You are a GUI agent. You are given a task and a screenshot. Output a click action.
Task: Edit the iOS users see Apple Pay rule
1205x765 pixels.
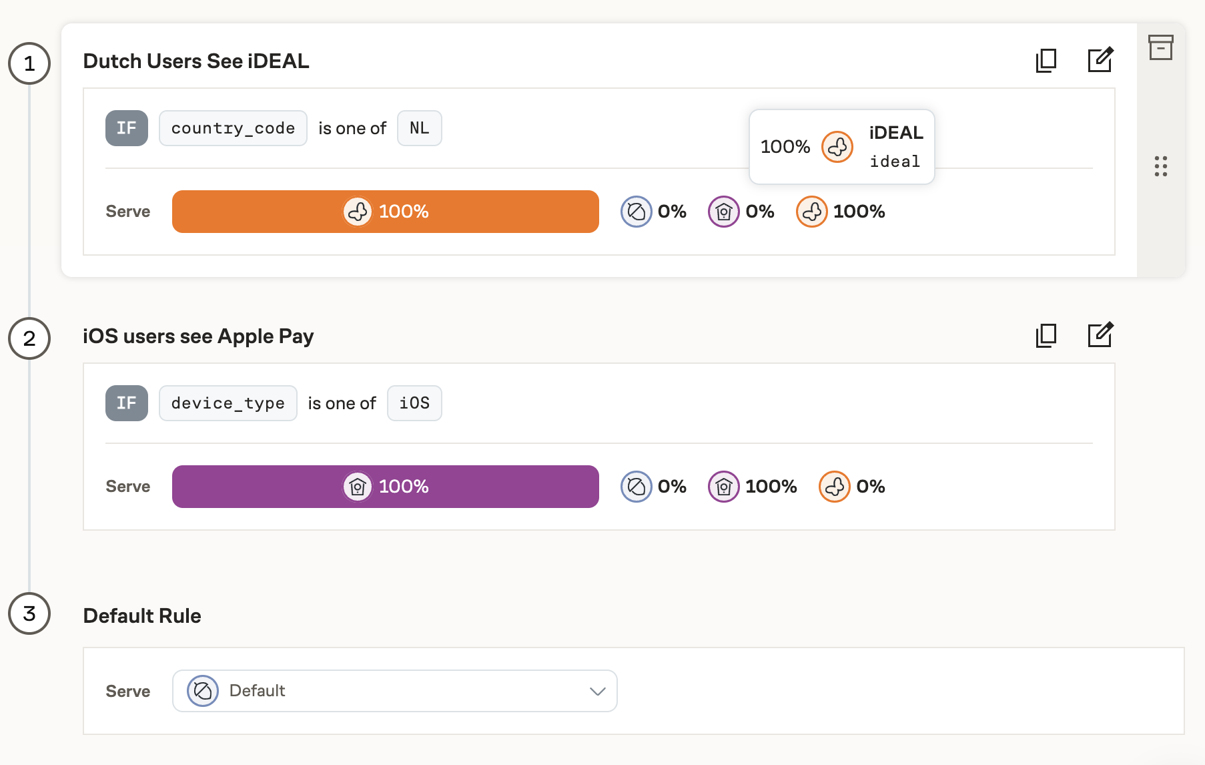tap(1100, 336)
